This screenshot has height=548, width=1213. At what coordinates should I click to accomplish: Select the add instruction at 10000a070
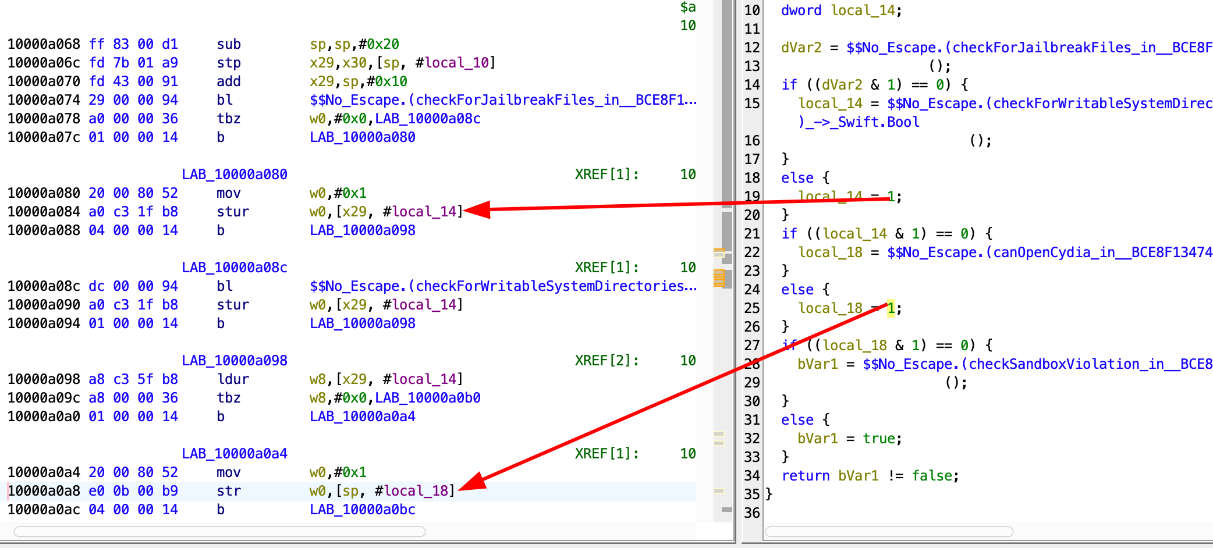pyautogui.click(x=229, y=81)
